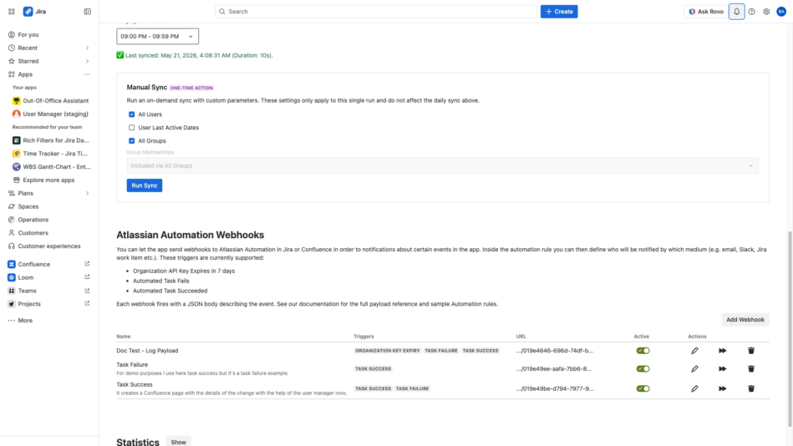Open Customer experiences in sidebar
The width and height of the screenshot is (793, 446).
[49, 246]
